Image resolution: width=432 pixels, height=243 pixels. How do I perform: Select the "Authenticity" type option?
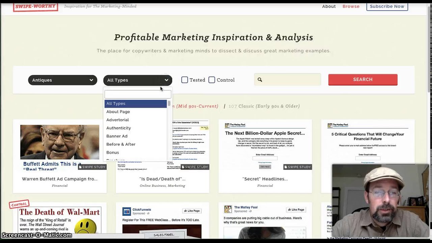pos(135,128)
